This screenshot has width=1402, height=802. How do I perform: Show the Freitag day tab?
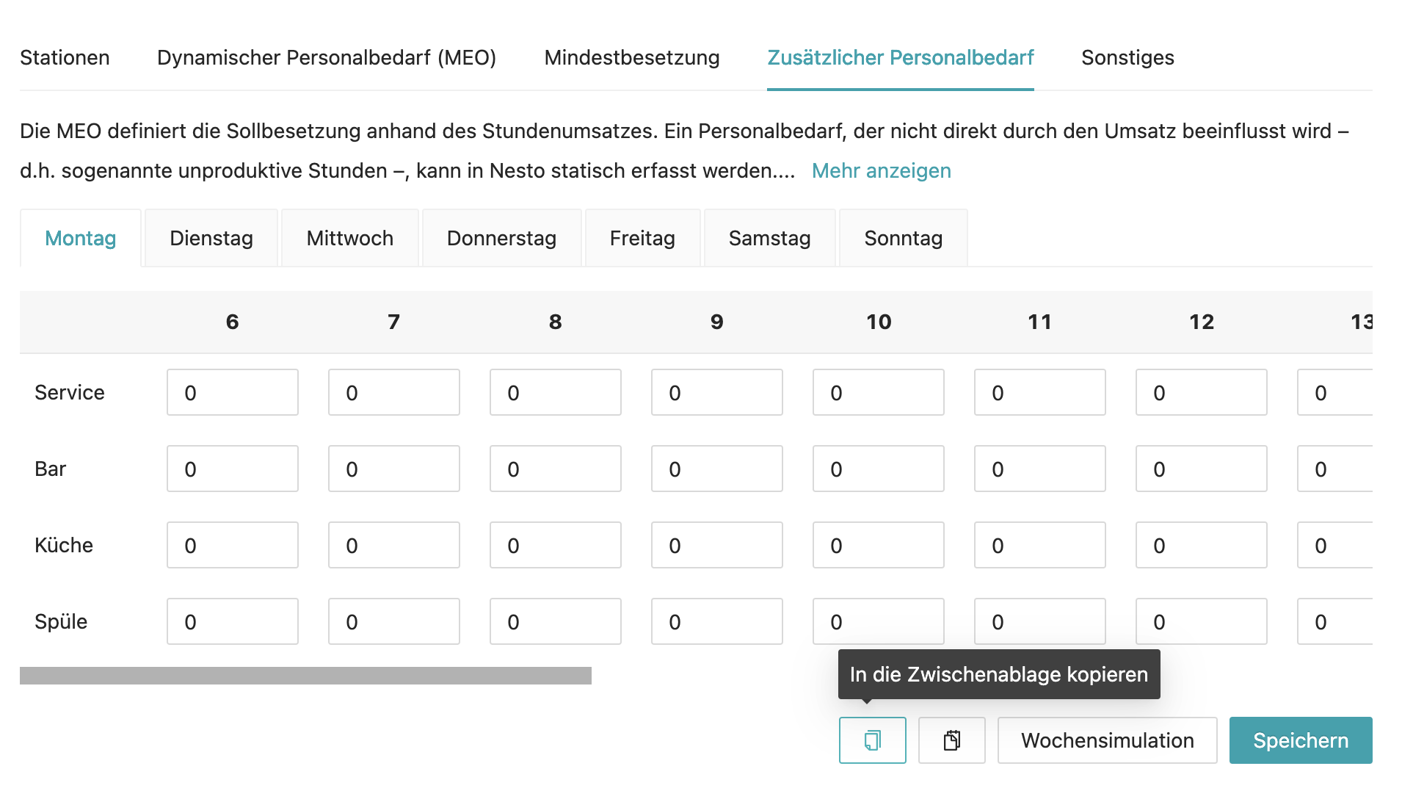[x=642, y=239]
